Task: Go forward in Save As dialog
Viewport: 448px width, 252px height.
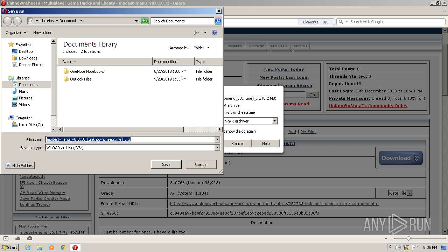Action: [x=17, y=21]
